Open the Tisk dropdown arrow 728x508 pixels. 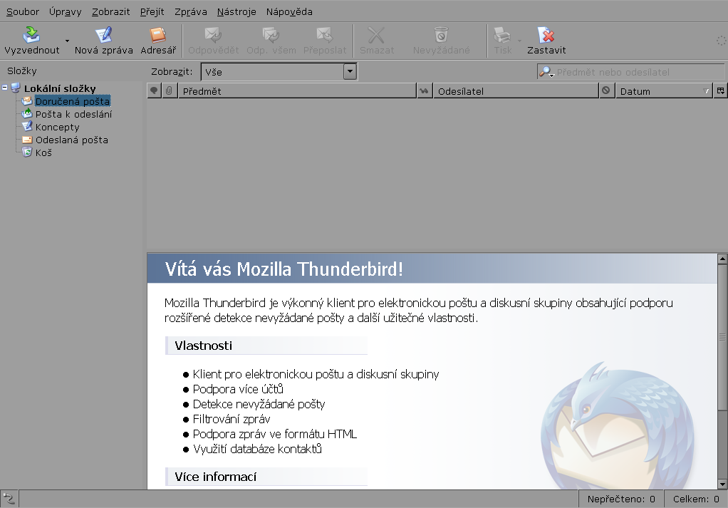pyautogui.click(x=519, y=41)
